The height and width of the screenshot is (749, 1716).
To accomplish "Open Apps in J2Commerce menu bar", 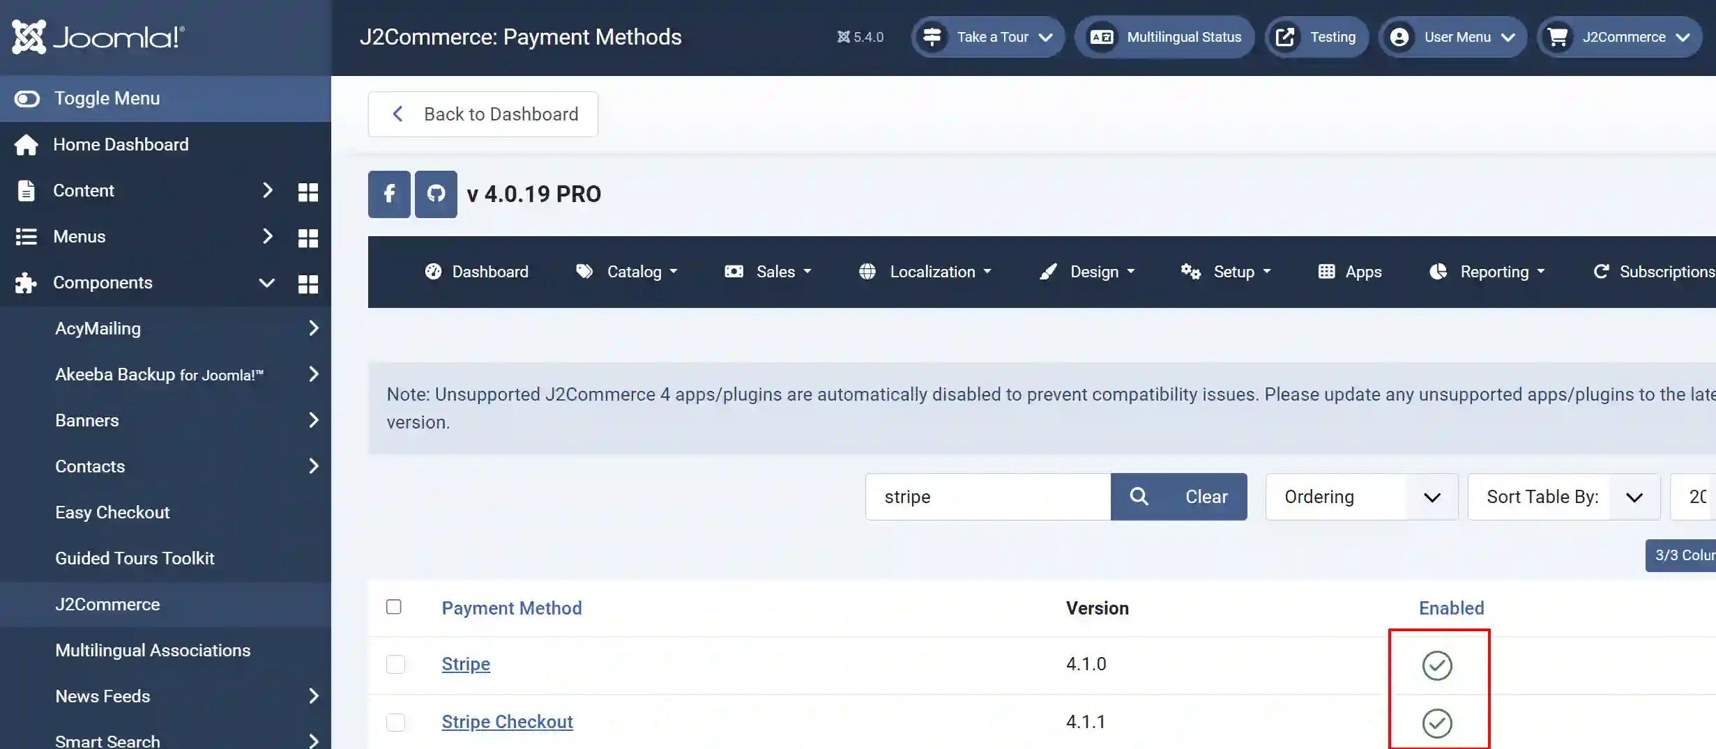I will point(1350,272).
